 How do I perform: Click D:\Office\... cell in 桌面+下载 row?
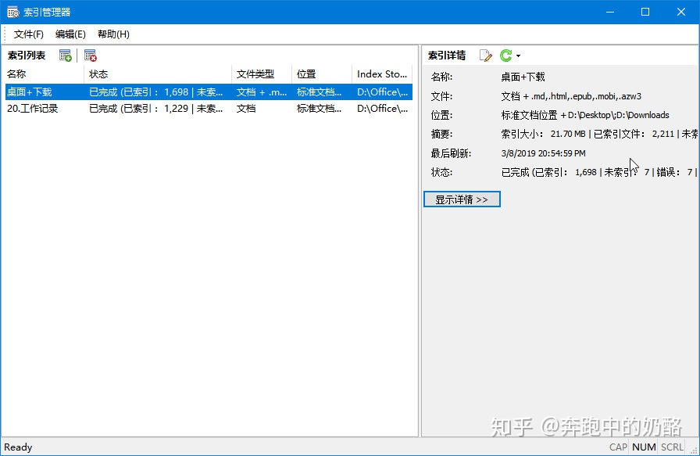[383, 92]
